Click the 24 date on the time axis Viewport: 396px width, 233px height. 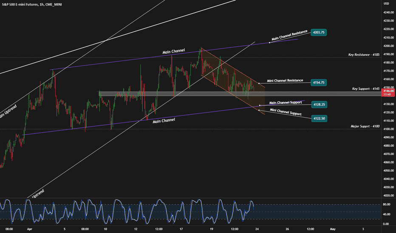click(x=257, y=229)
